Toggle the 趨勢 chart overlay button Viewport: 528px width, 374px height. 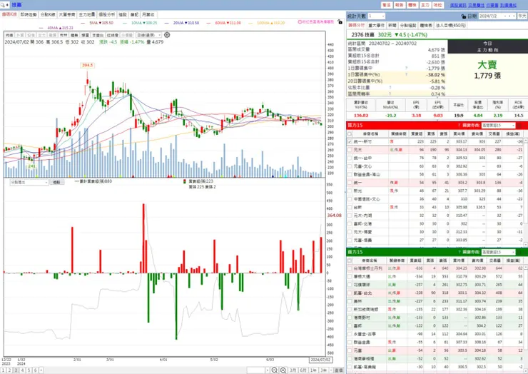[x=74, y=35]
